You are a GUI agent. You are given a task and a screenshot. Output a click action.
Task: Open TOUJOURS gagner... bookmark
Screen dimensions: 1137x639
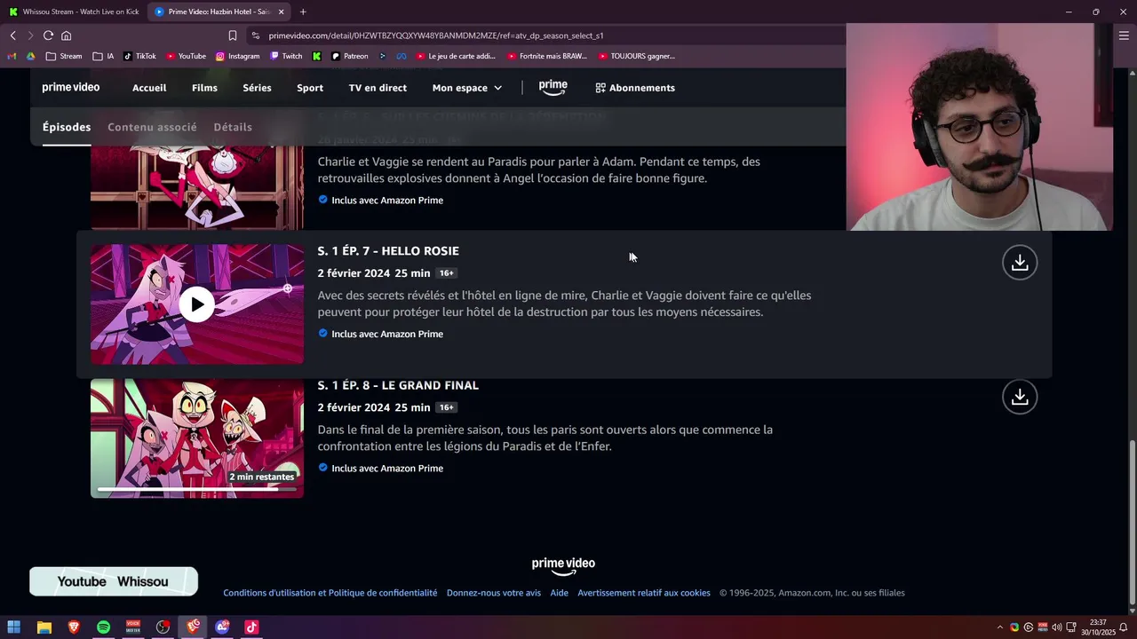pyautogui.click(x=637, y=56)
